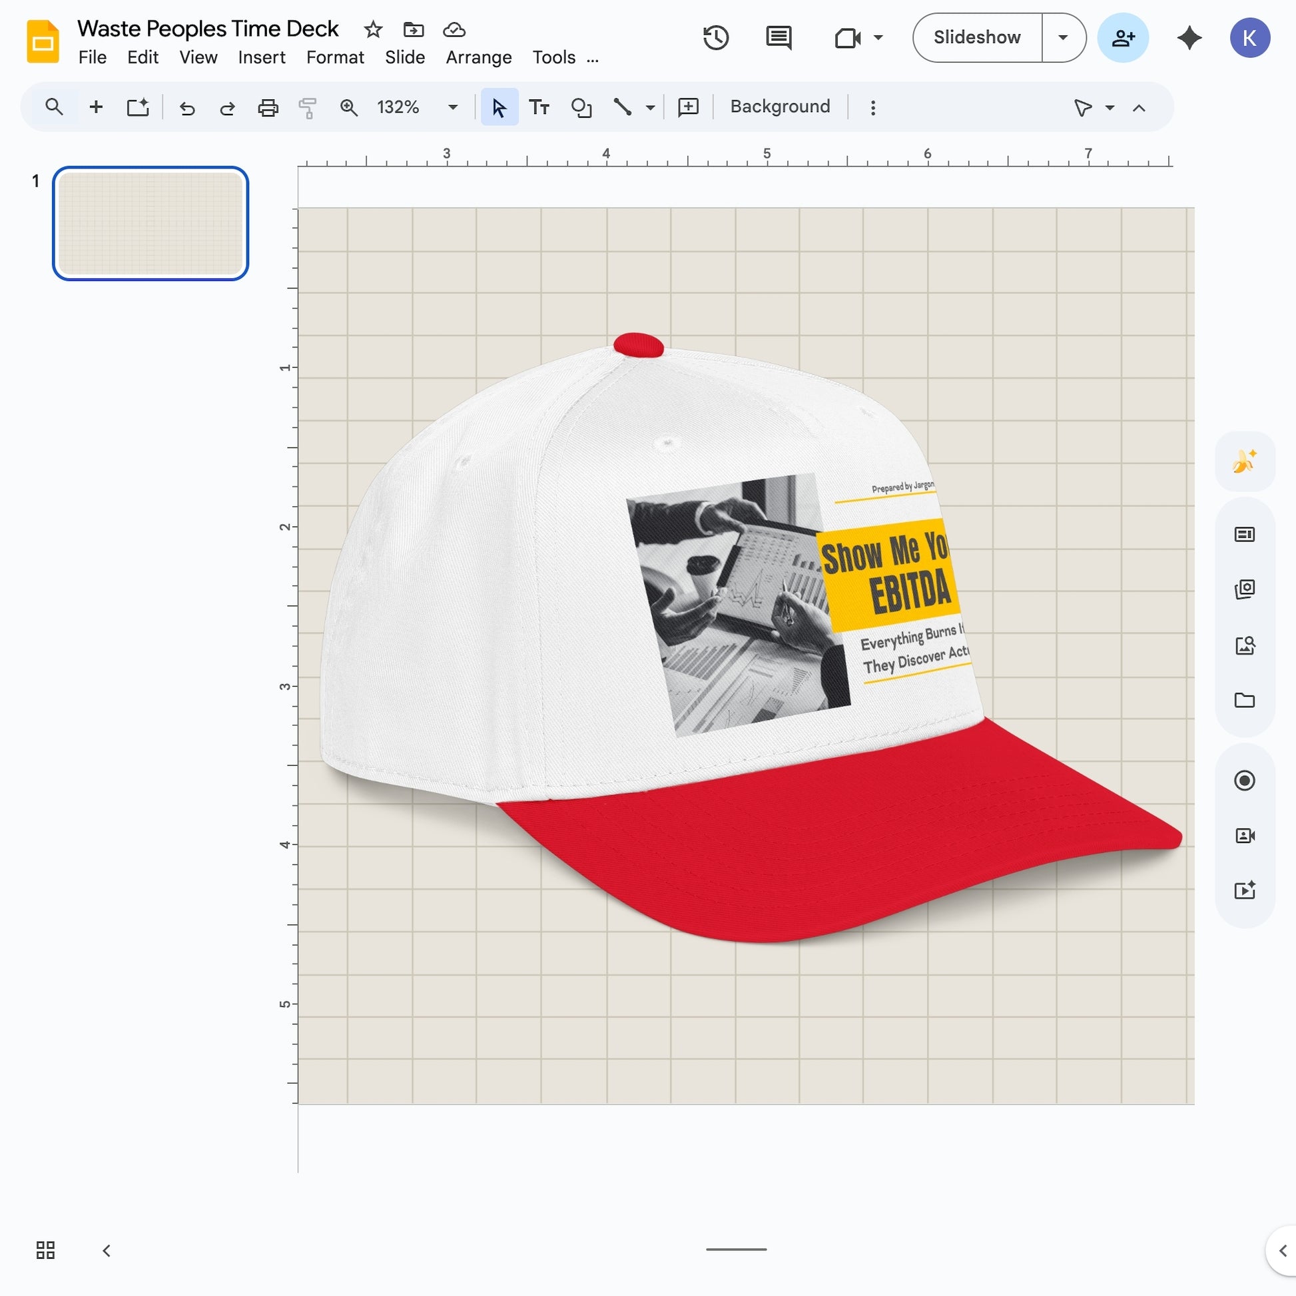Click the new slide with template icon
Image resolution: width=1296 pixels, height=1296 pixels.
(x=137, y=107)
